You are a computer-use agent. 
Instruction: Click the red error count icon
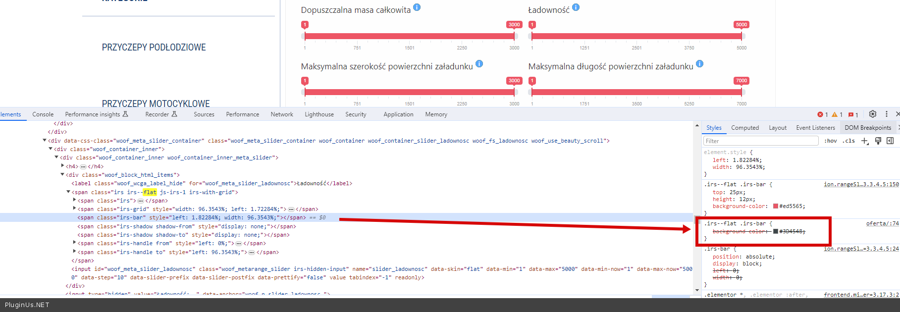point(822,114)
